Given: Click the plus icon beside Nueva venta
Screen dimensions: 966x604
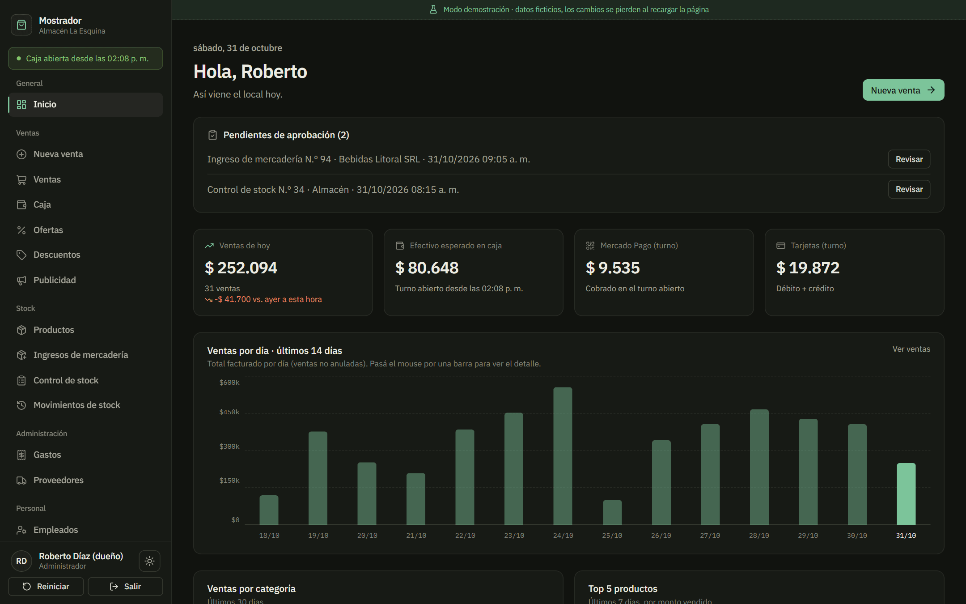Looking at the screenshot, I should [x=21, y=154].
